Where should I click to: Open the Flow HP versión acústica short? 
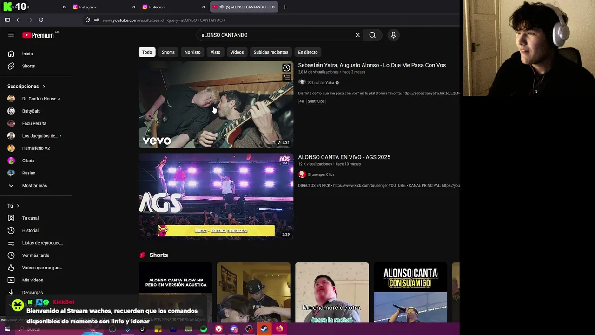[x=175, y=293]
